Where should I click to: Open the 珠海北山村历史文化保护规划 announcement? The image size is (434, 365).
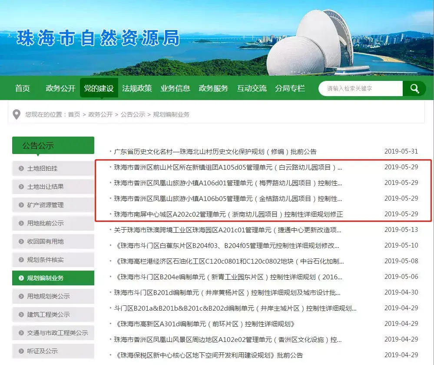coord(215,151)
